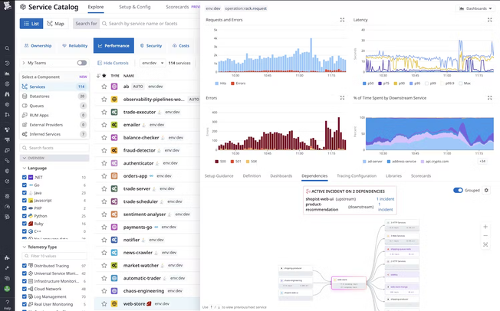Toggle the My Teams switch
500x311 pixels.
81,63
